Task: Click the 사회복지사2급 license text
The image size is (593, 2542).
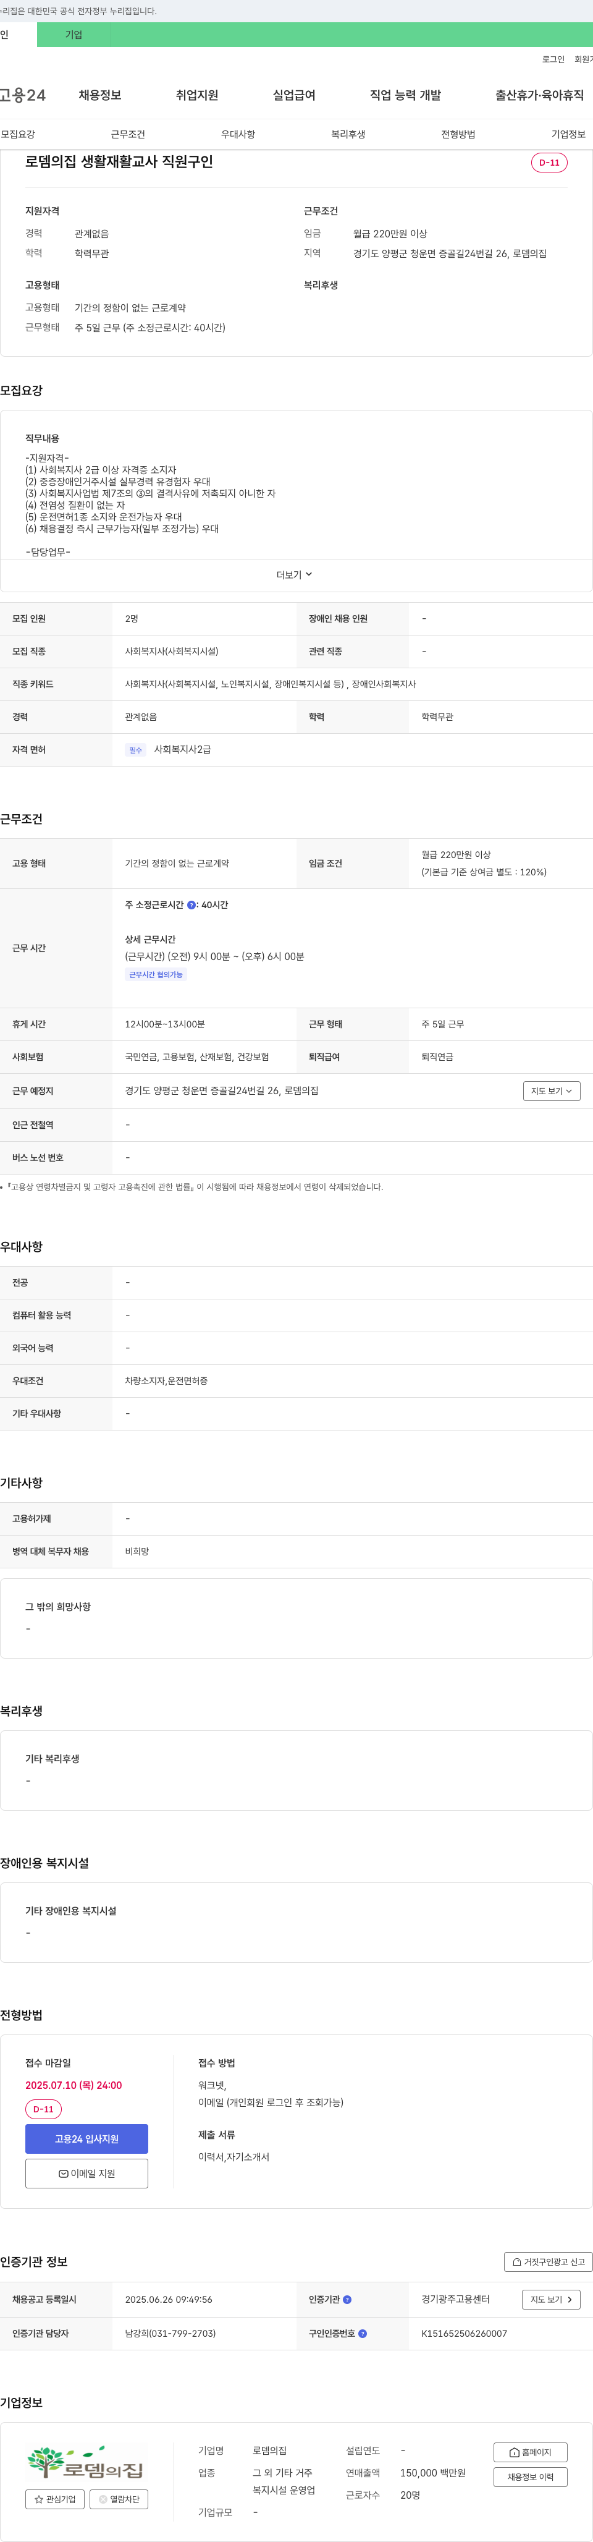Action: coord(183,750)
